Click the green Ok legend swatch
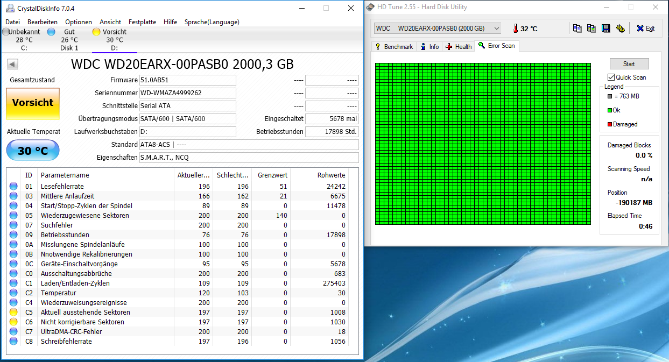 click(x=610, y=110)
